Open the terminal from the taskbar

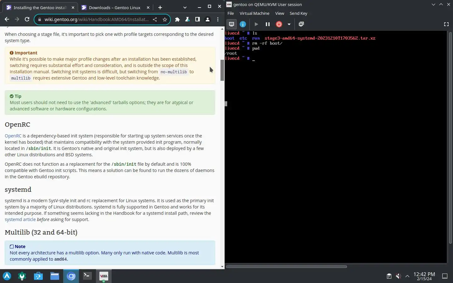87,276
